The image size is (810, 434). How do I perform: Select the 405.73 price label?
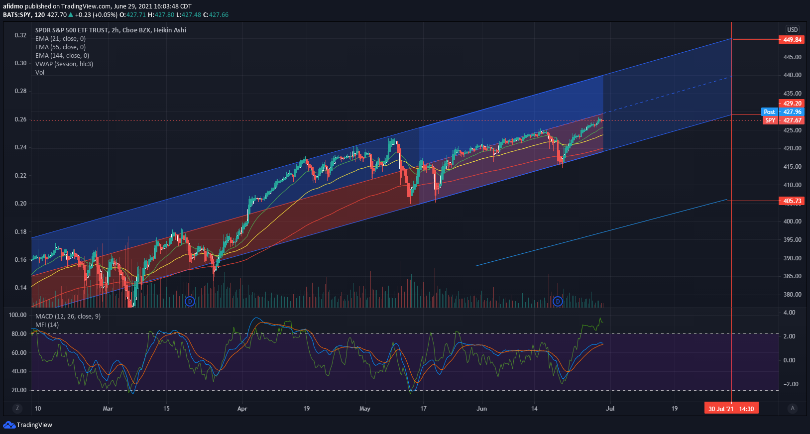point(792,201)
